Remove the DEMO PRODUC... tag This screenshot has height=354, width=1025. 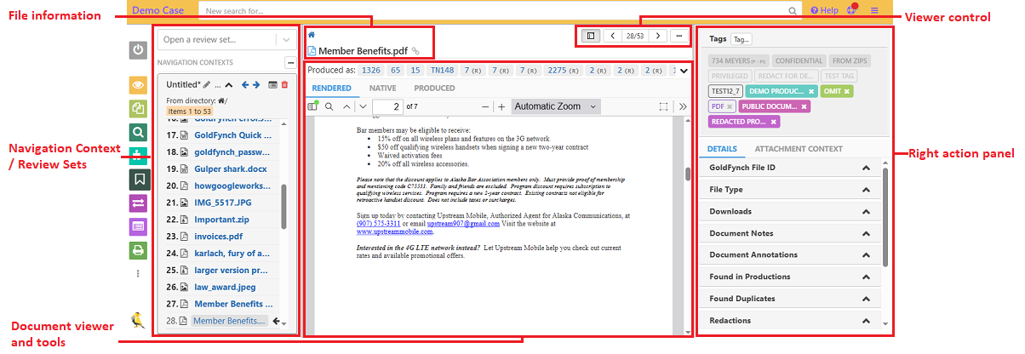point(811,91)
